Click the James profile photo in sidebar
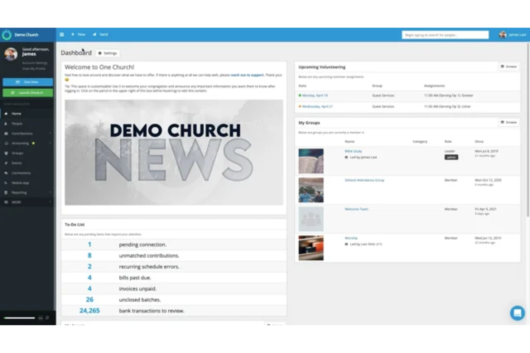The height and width of the screenshot is (353, 530). pyautogui.click(x=11, y=54)
